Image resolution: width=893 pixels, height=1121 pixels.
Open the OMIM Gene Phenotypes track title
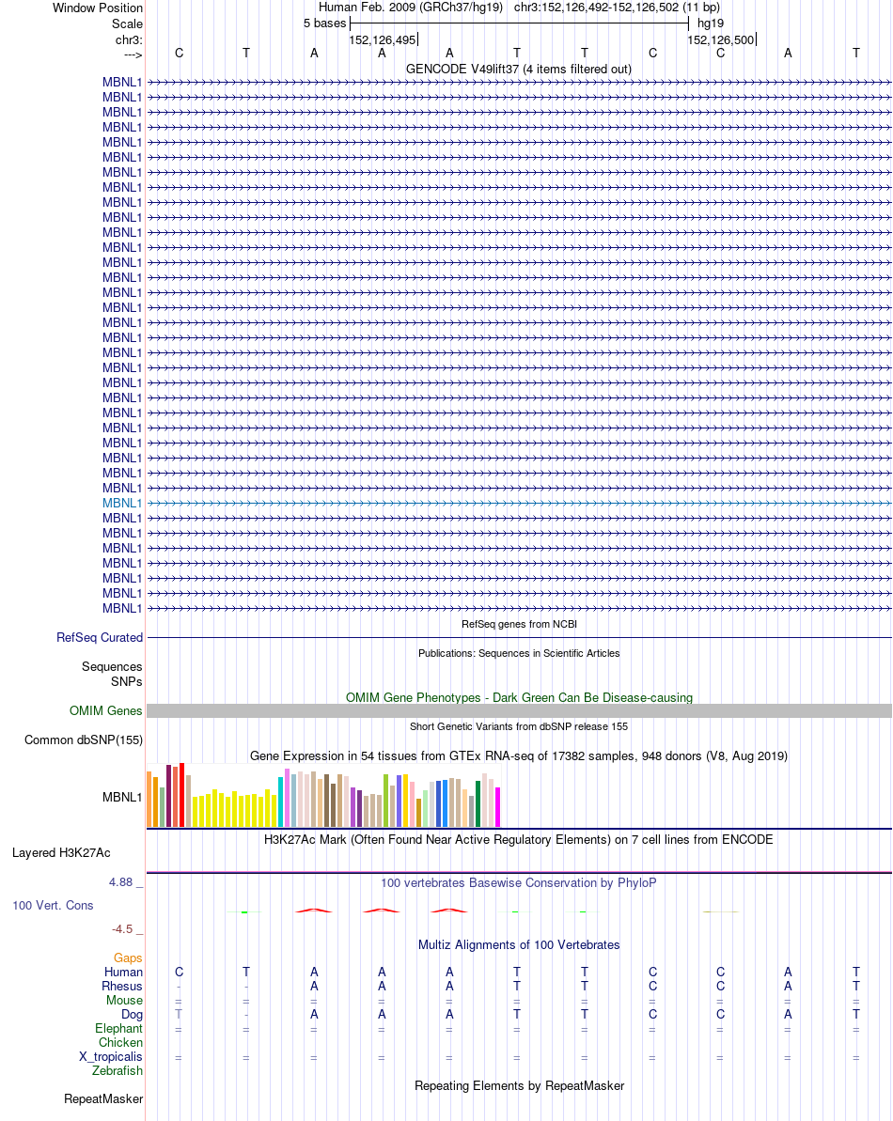(x=519, y=698)
